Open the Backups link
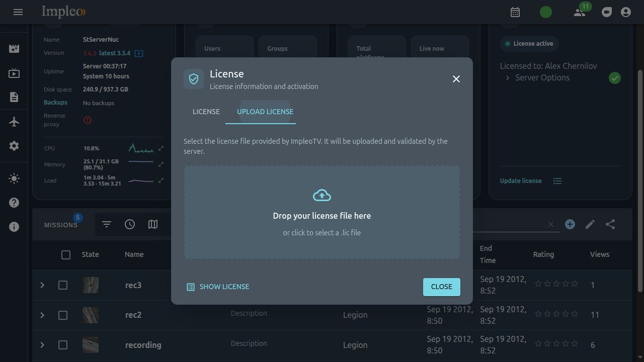The width and height of the screenshot is (644, 362). point(55,102)
